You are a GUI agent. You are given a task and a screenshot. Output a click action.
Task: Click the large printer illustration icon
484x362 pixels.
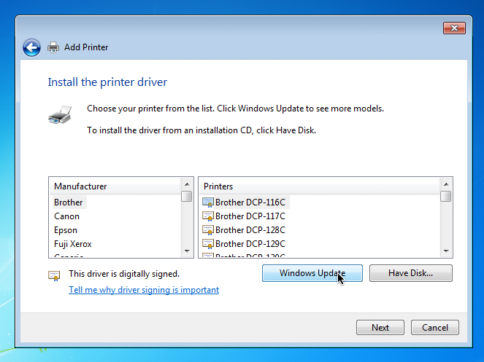point(60,114)
